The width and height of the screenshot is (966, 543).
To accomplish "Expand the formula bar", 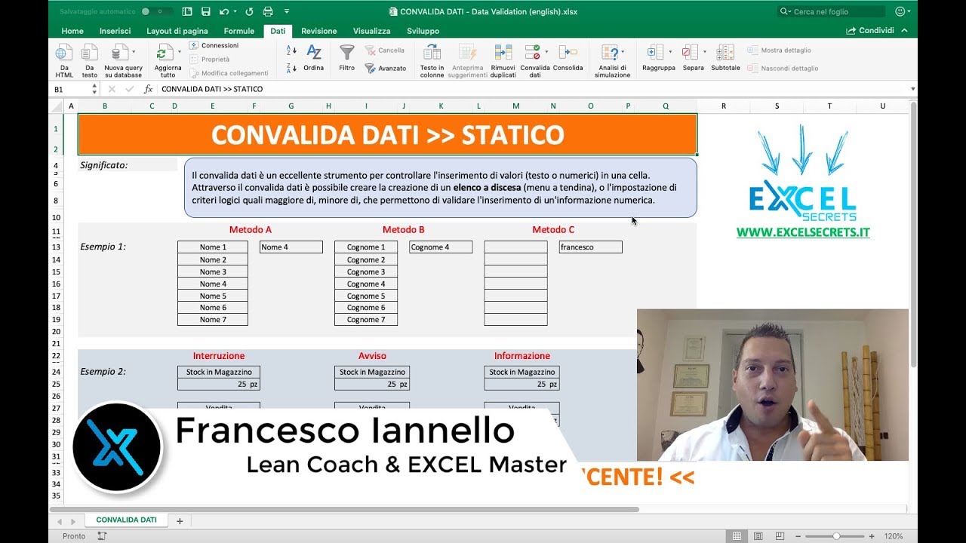I will pos(913,89).
